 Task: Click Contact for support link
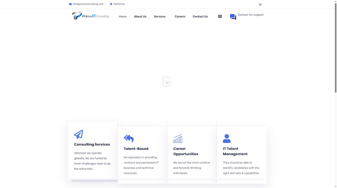(x=251, y=15)
